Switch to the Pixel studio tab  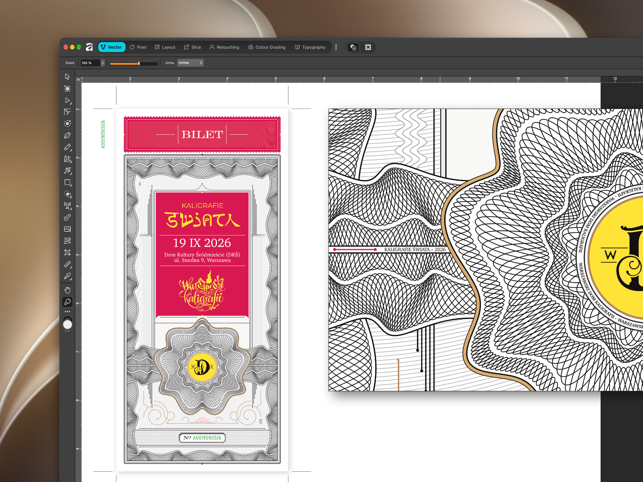(138, 47)
